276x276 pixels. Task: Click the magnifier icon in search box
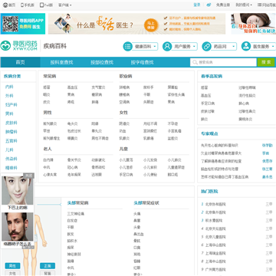coord(195,62)
